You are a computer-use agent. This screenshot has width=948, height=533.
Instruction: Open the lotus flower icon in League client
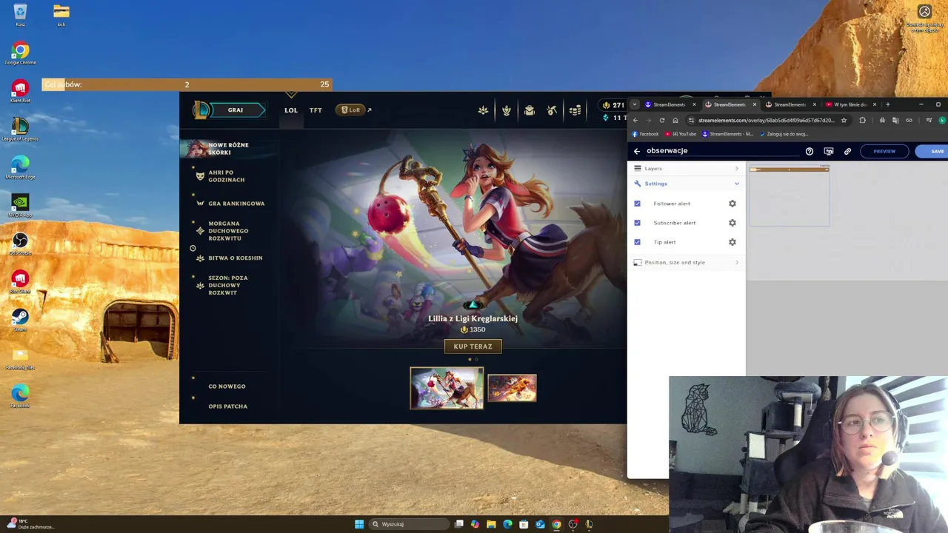[x=483, y=110]
